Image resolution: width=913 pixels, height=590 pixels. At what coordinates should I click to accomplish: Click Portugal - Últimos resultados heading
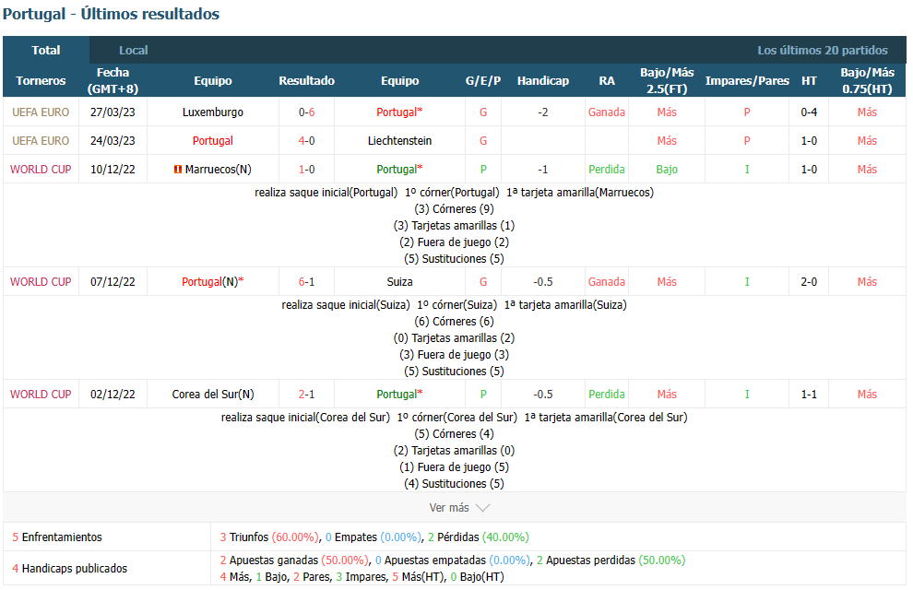pos(112,14)
